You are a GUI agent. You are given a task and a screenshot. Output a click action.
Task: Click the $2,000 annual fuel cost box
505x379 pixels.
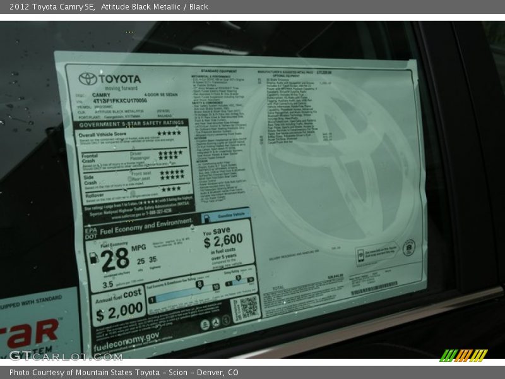coord(118,307)
